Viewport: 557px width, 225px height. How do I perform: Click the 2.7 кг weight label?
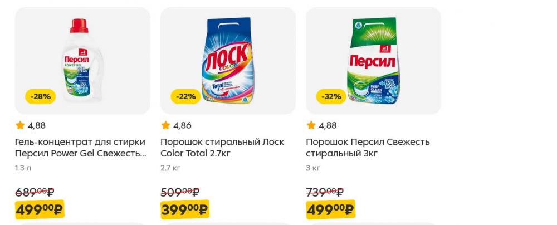coord(170,168)
